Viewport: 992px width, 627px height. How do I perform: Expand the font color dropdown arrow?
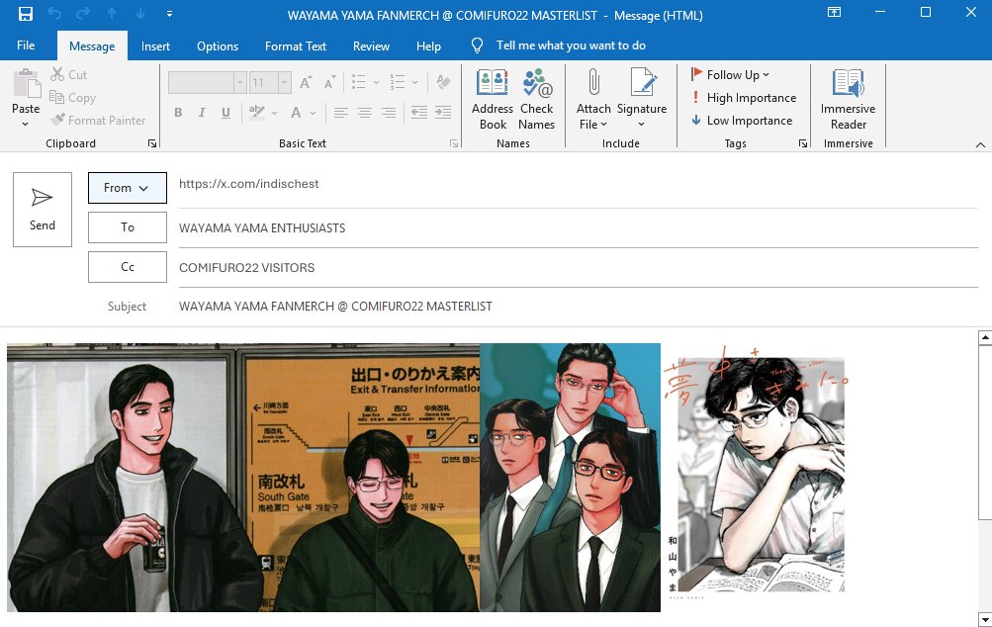point(314,114)
